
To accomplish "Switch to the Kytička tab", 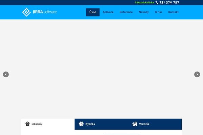I will point(101,124).
